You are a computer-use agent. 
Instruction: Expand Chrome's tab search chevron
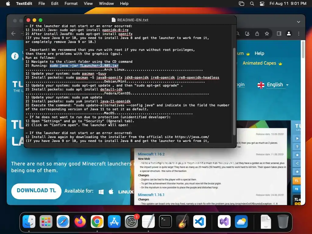299,22
